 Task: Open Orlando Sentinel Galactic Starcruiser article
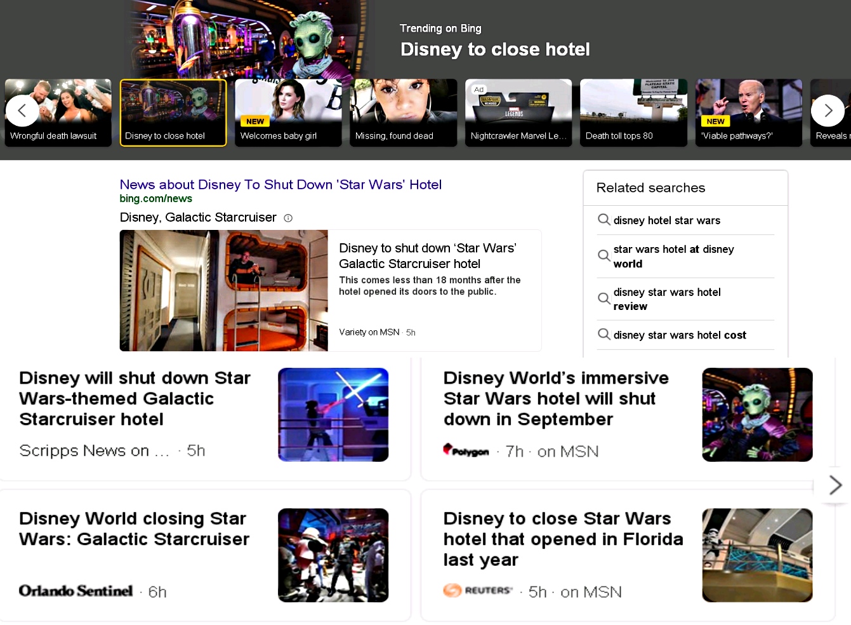pyautogui.click(x=134, y=529)
